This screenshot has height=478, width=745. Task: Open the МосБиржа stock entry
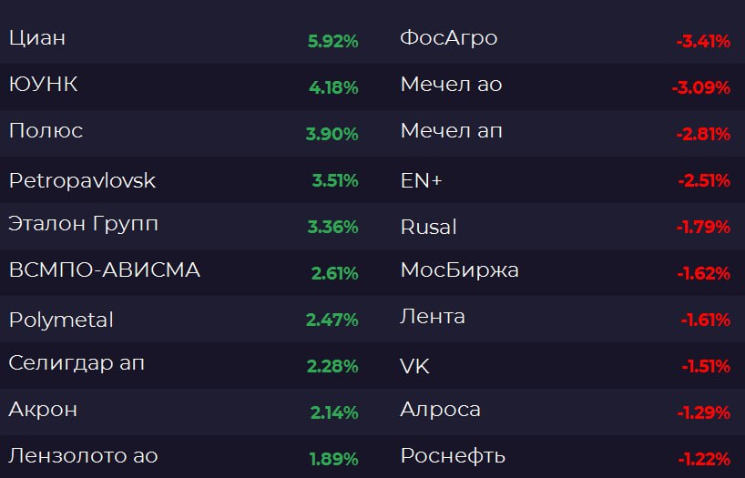point(459,270)
